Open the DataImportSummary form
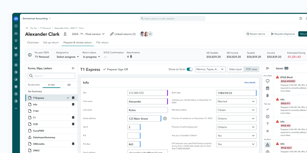The width and height of the screenshot is (307, 153). point(51,137)
